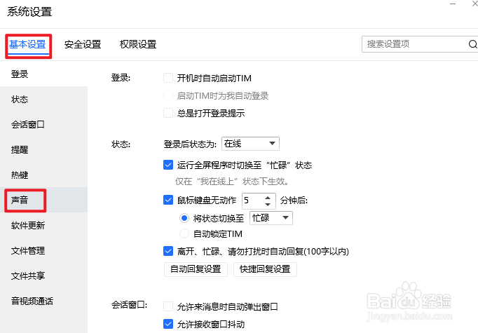Open 快捷回复设置 button
The height and width of the screenshot is (333, 478).
coord(264,269)
